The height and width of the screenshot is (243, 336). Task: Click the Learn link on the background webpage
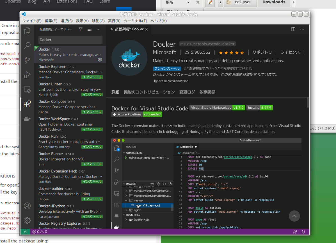(x=105, y=2)
